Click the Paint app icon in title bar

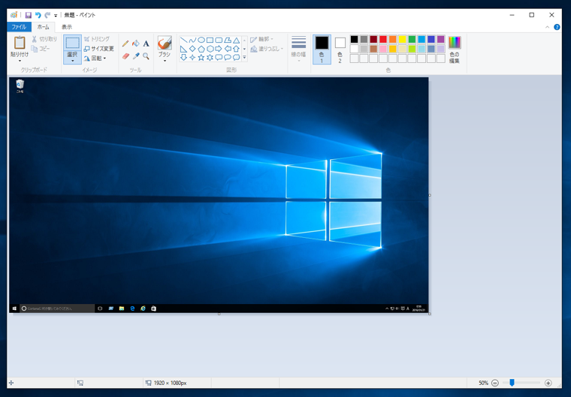(x=14, y=15)
